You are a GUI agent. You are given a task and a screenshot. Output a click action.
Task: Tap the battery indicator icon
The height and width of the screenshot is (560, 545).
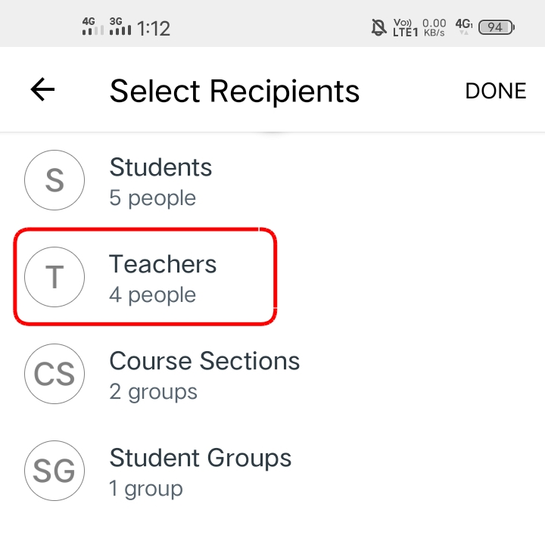497,28
